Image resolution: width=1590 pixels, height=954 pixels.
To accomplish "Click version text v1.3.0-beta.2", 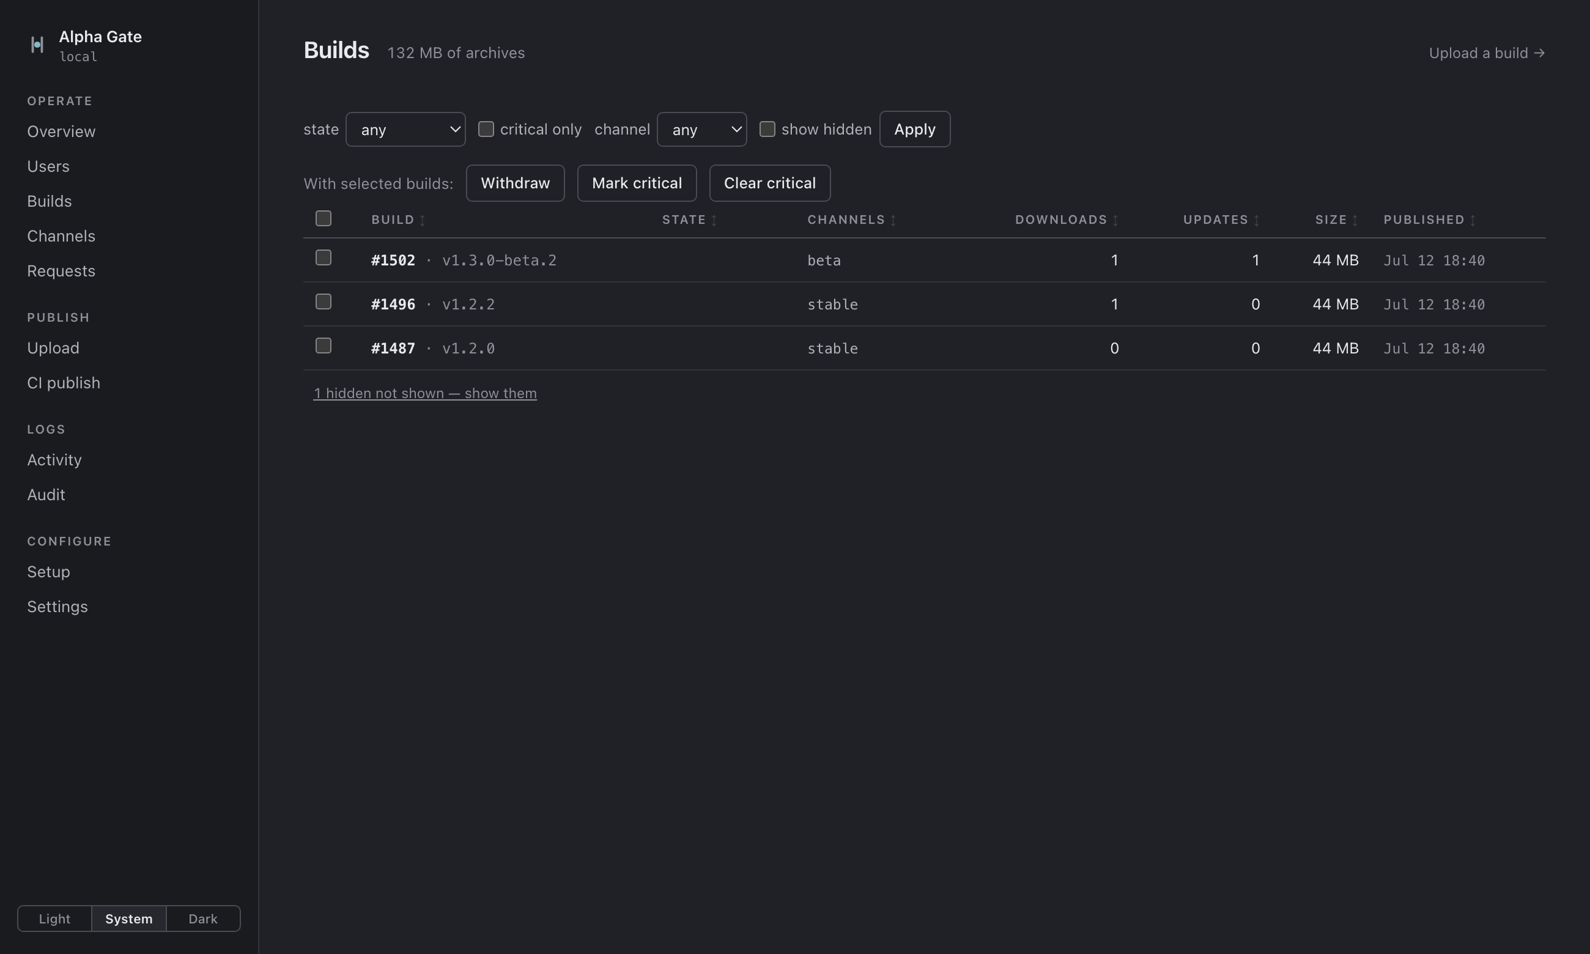I will pyautogui.click(x=500, y=261).
